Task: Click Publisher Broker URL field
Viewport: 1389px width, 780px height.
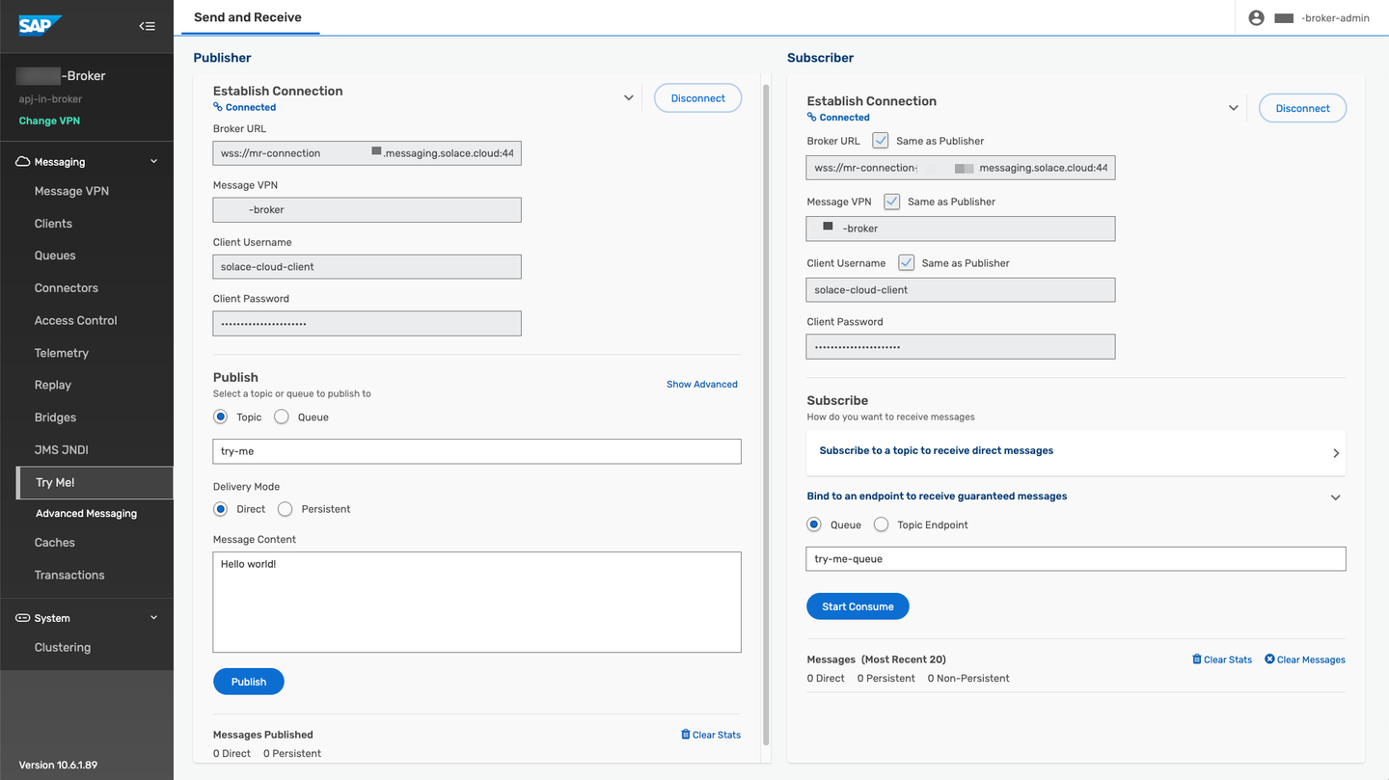Action: point(367,153)
